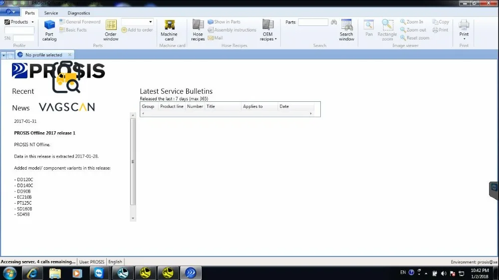Viewport: 499px width, 280px height.
Task: Switch to the Service tab
Action: click(51, 13)
